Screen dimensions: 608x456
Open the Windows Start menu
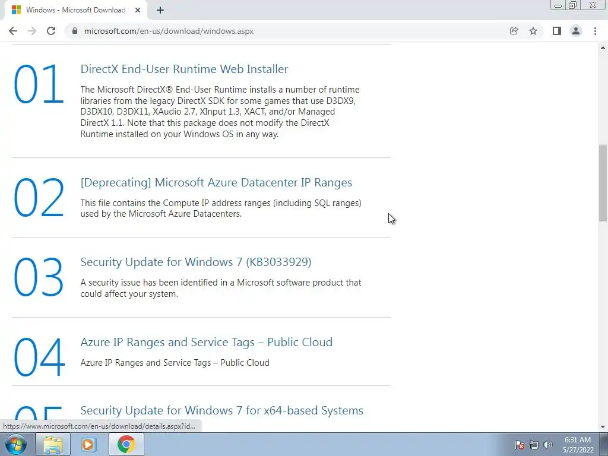(x=16, y=444)
